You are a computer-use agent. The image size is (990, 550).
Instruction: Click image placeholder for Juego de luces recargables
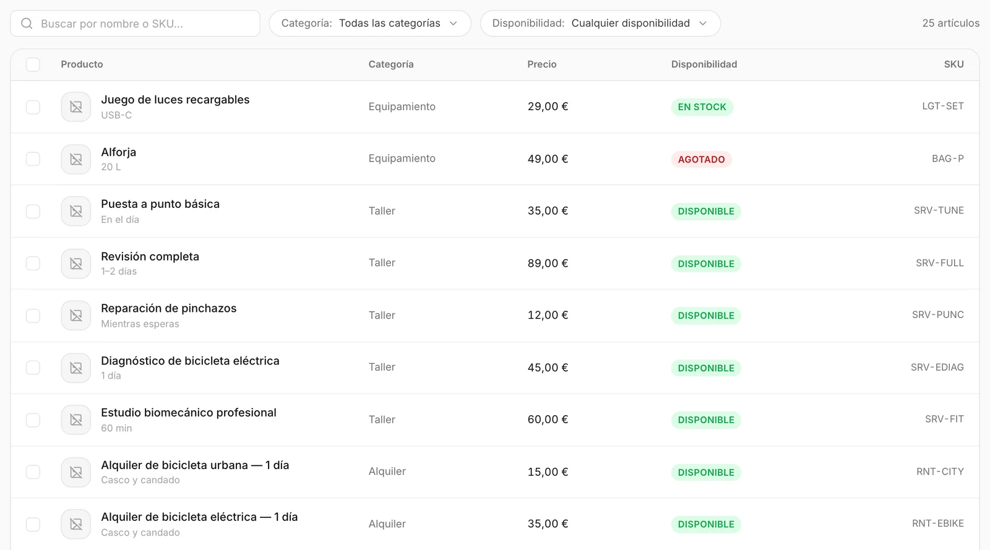coord(76,107)
